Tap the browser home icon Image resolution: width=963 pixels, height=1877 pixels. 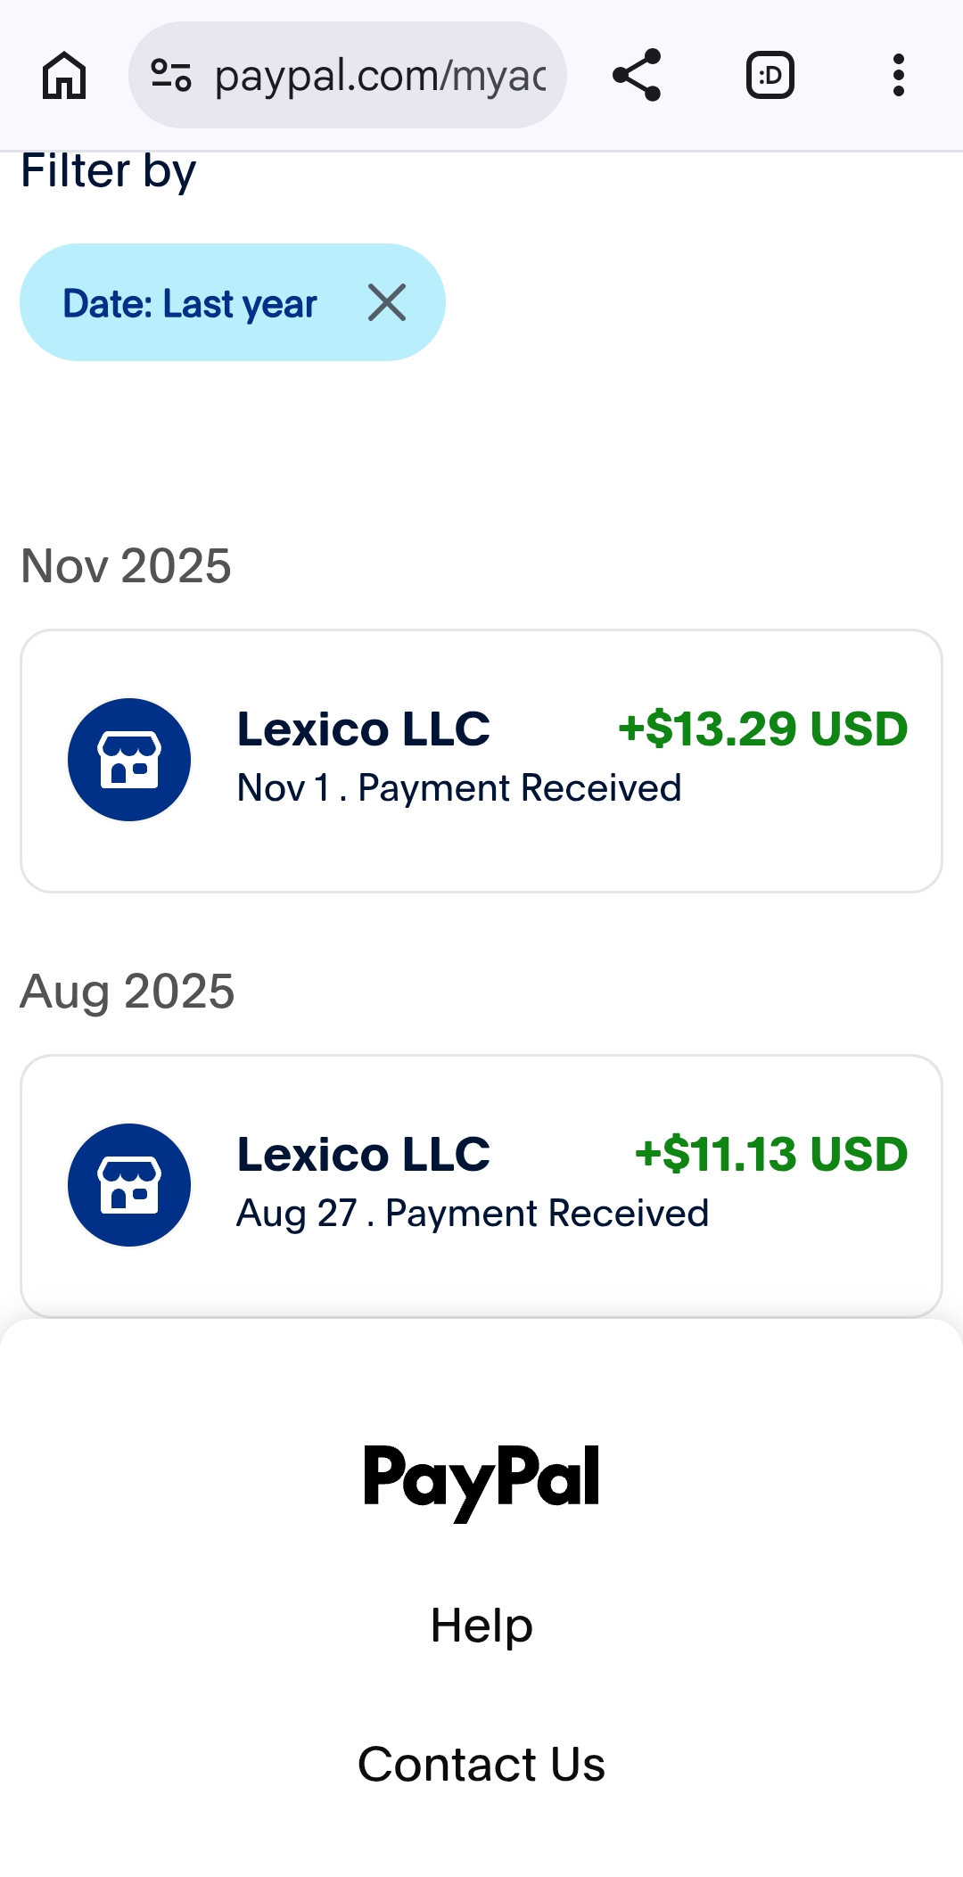64,75
